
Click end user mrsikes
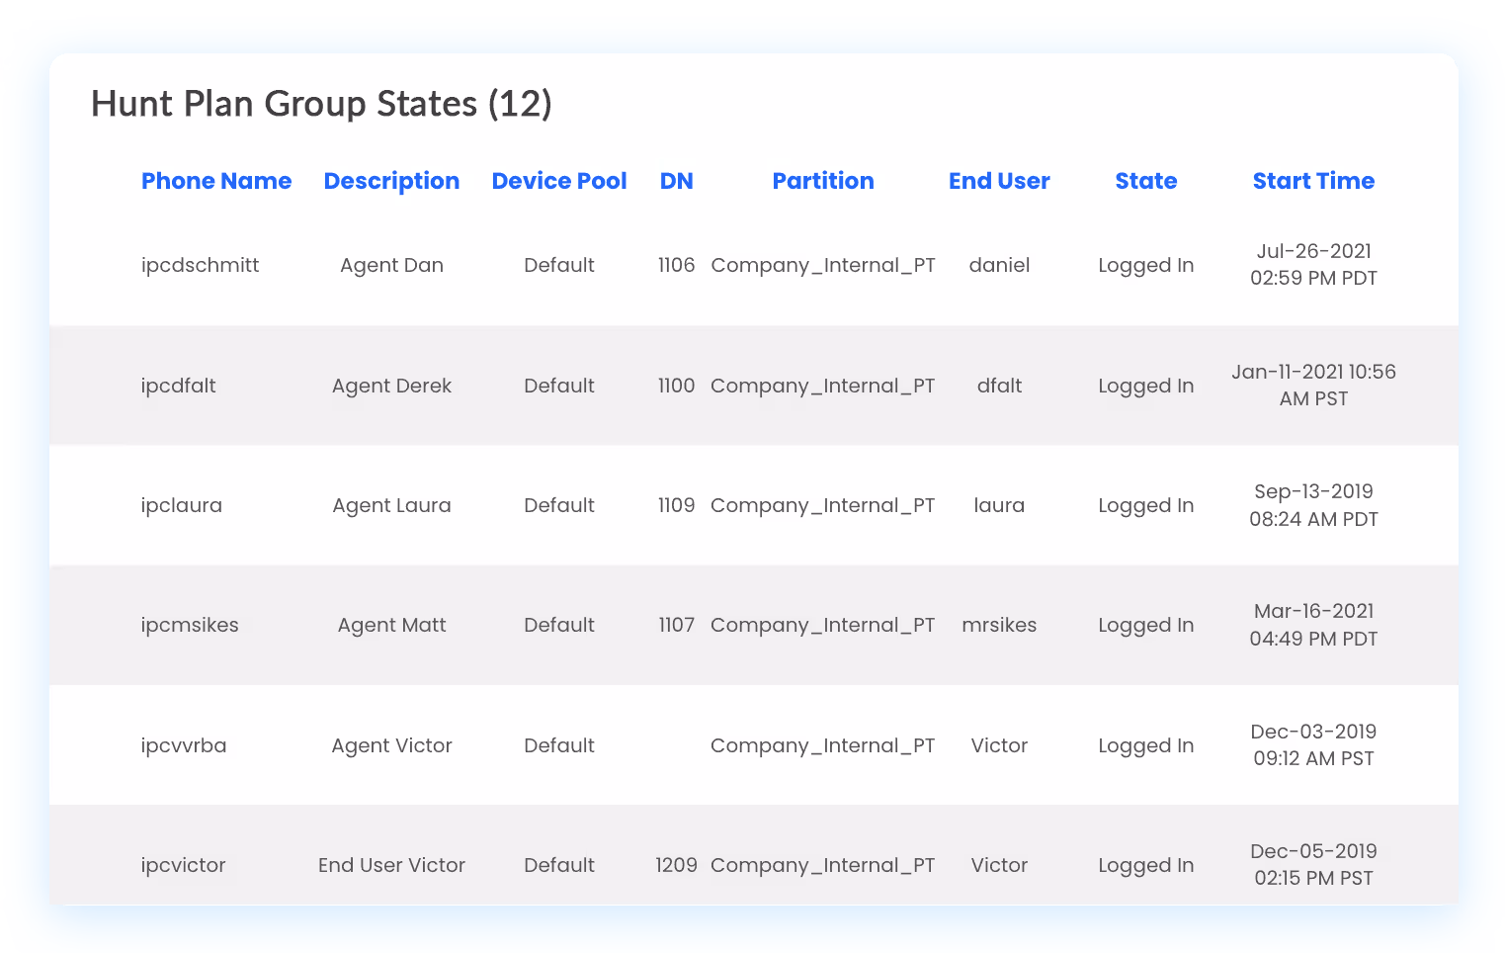tap(999, 625)
